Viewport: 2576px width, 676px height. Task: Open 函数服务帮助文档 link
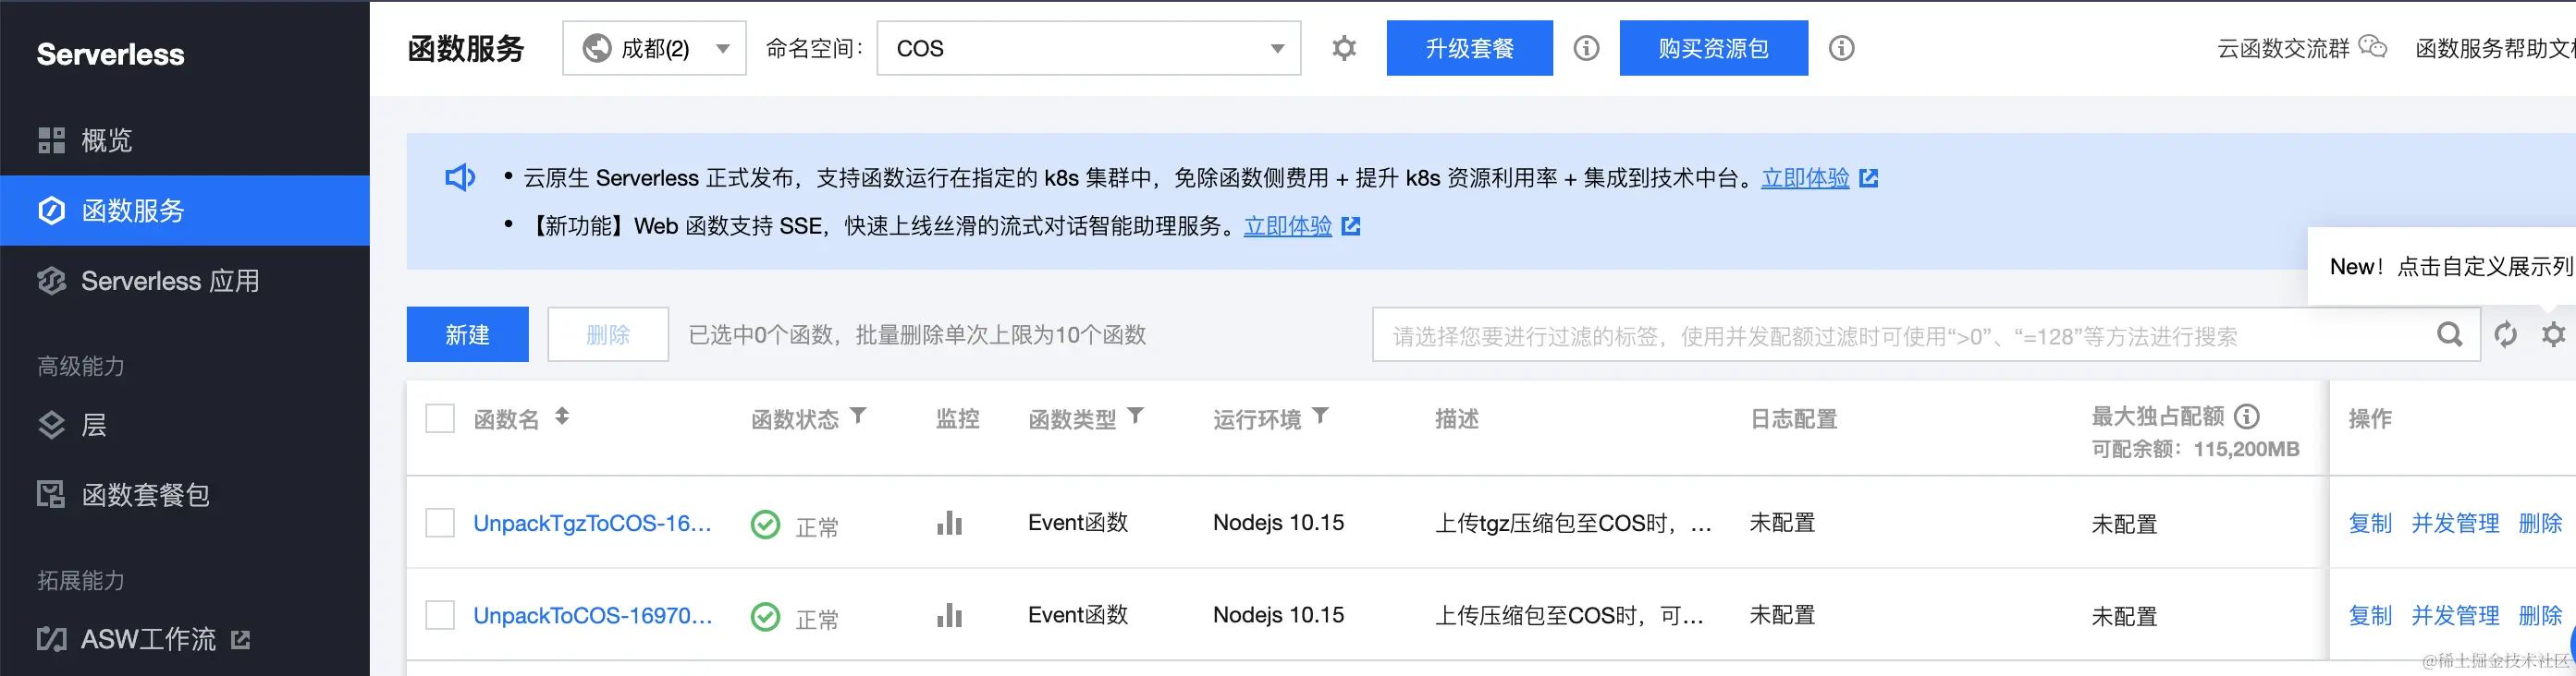pos(2495,48)
